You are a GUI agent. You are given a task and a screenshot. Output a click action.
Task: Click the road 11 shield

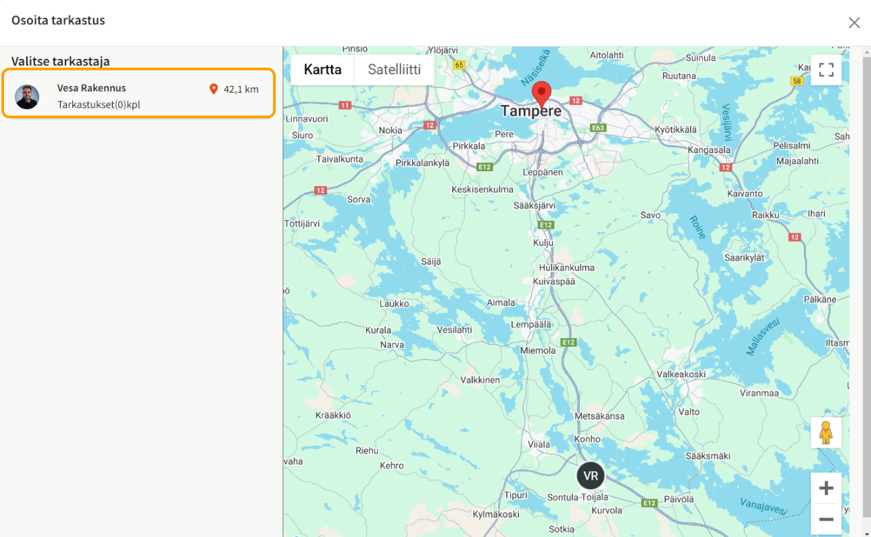click(345, 106)
